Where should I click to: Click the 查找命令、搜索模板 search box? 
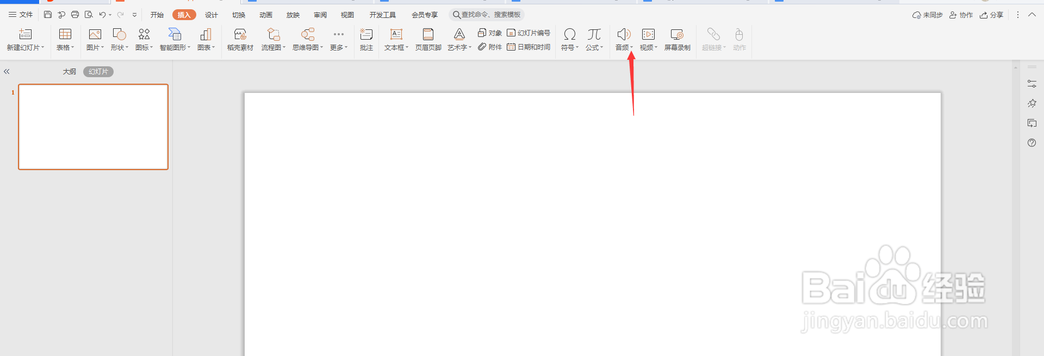tap(487, 15)
